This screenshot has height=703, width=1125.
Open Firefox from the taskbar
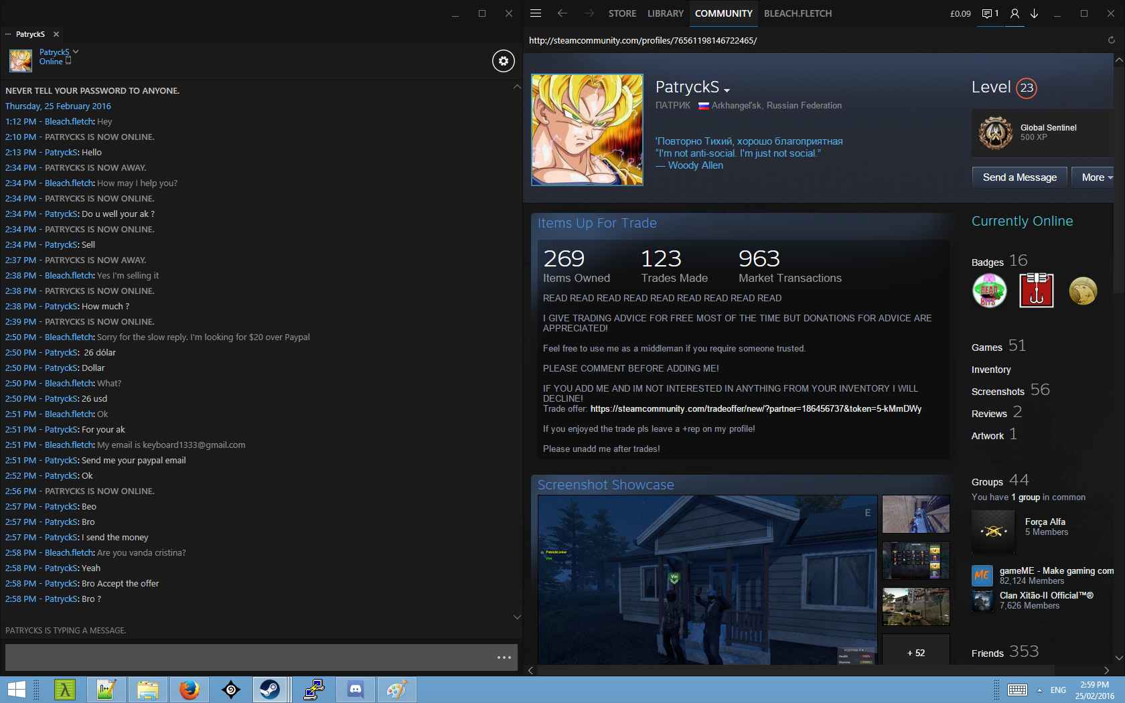tap(190, 690)
